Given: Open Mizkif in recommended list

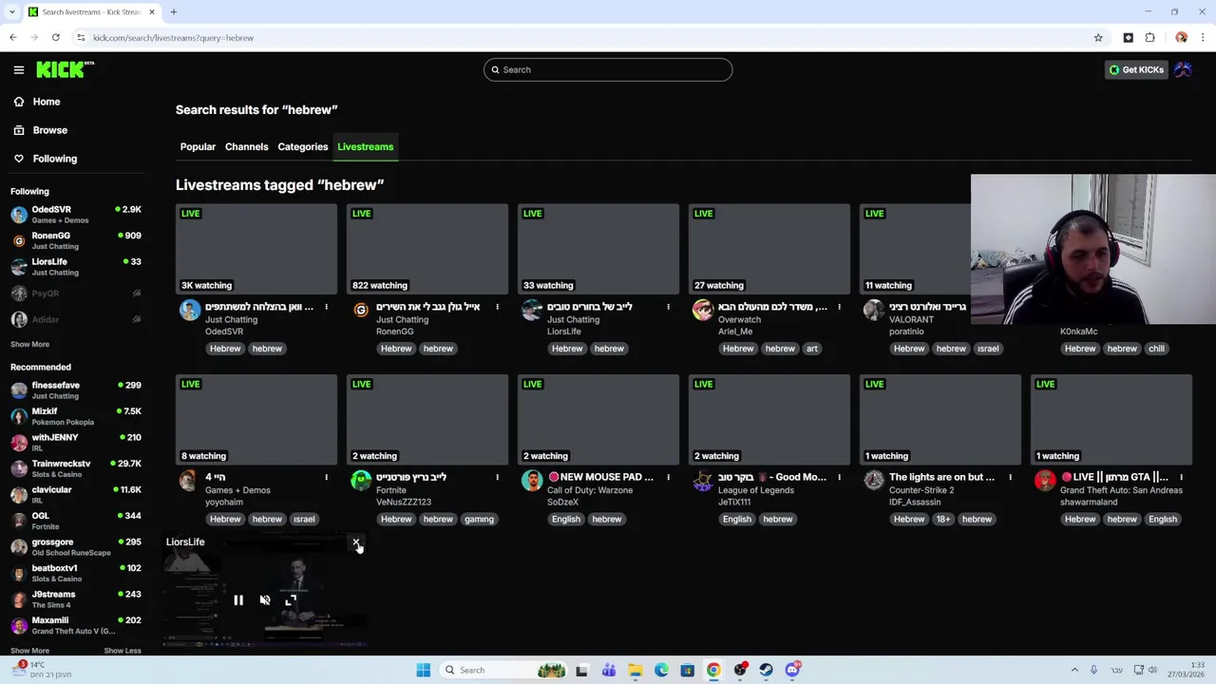Looking at the screenshot, I should click(76, 416).
